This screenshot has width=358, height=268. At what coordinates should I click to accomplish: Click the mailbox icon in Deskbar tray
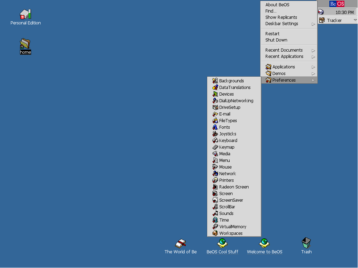coord(321,12)
